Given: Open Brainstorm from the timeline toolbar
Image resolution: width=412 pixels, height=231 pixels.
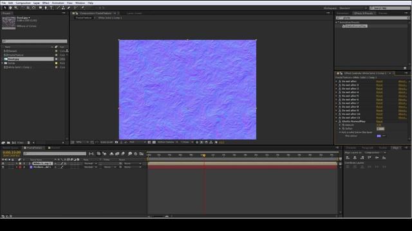Looking at the screenshot, I should pos(130,154).
